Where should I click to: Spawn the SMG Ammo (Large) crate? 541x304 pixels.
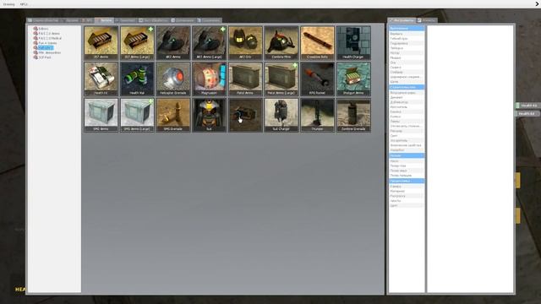tap(137, 115)
